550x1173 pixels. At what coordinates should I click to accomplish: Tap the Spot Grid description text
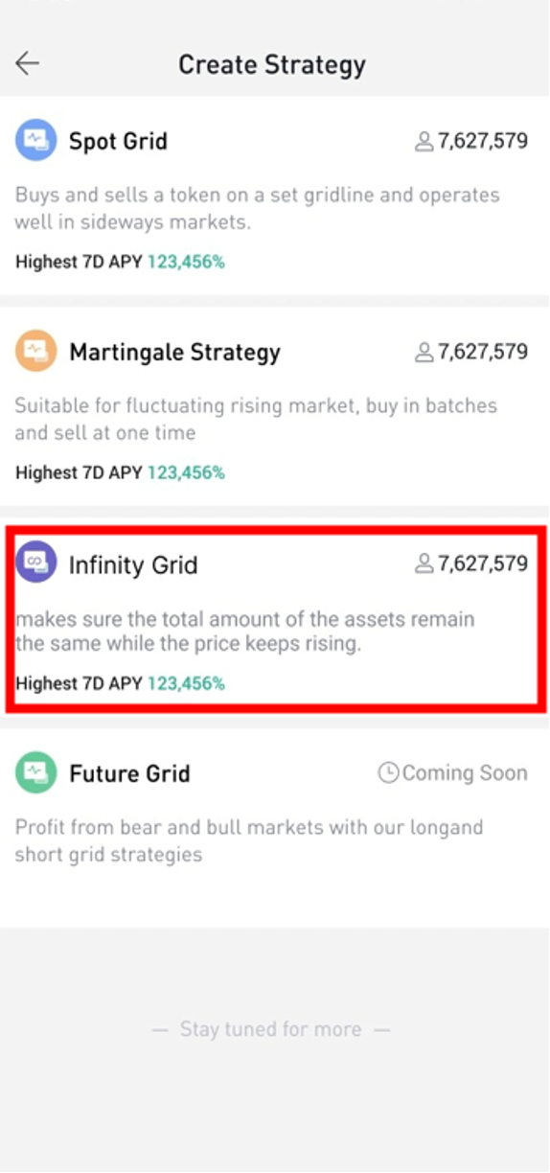pos(257,209)
